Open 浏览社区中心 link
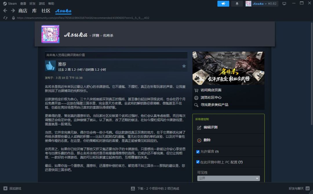 point(211,97)
